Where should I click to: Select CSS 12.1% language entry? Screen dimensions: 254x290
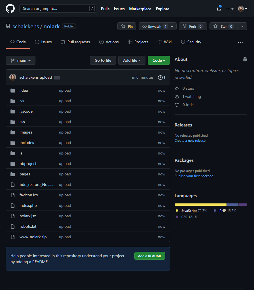186,217
